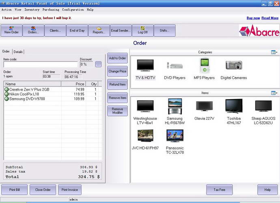Open the Orders list toolbar button

click(33, 30)
